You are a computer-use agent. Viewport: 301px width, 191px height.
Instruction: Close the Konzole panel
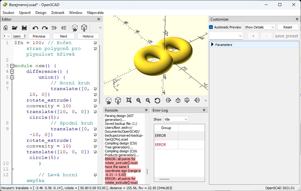pyautogui.click(x=146, y=110)
